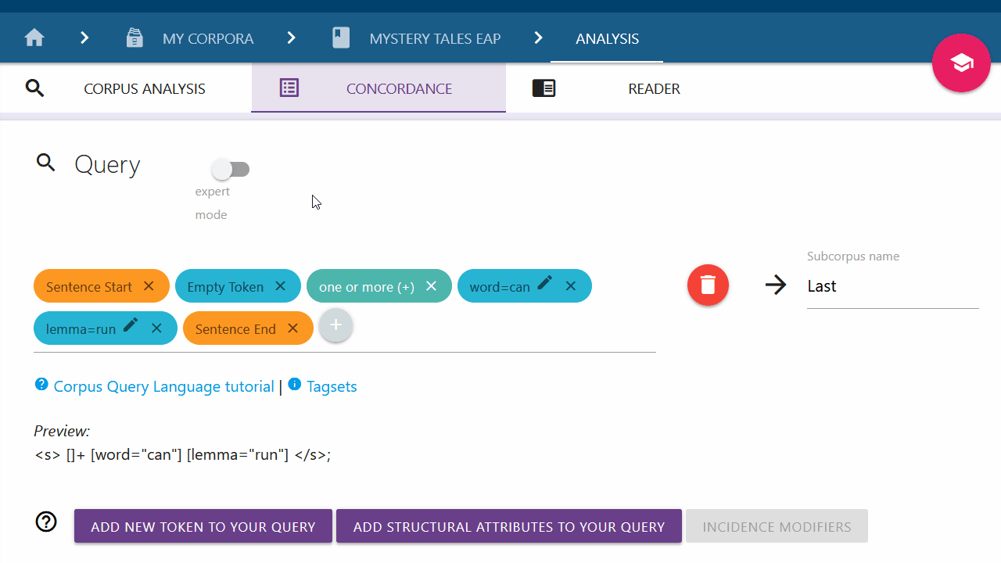Viewport: 1001px width, 563px height.
Task: Click the Subcorpus name input field
Action: pyautogui.click(x=892, y=287)
